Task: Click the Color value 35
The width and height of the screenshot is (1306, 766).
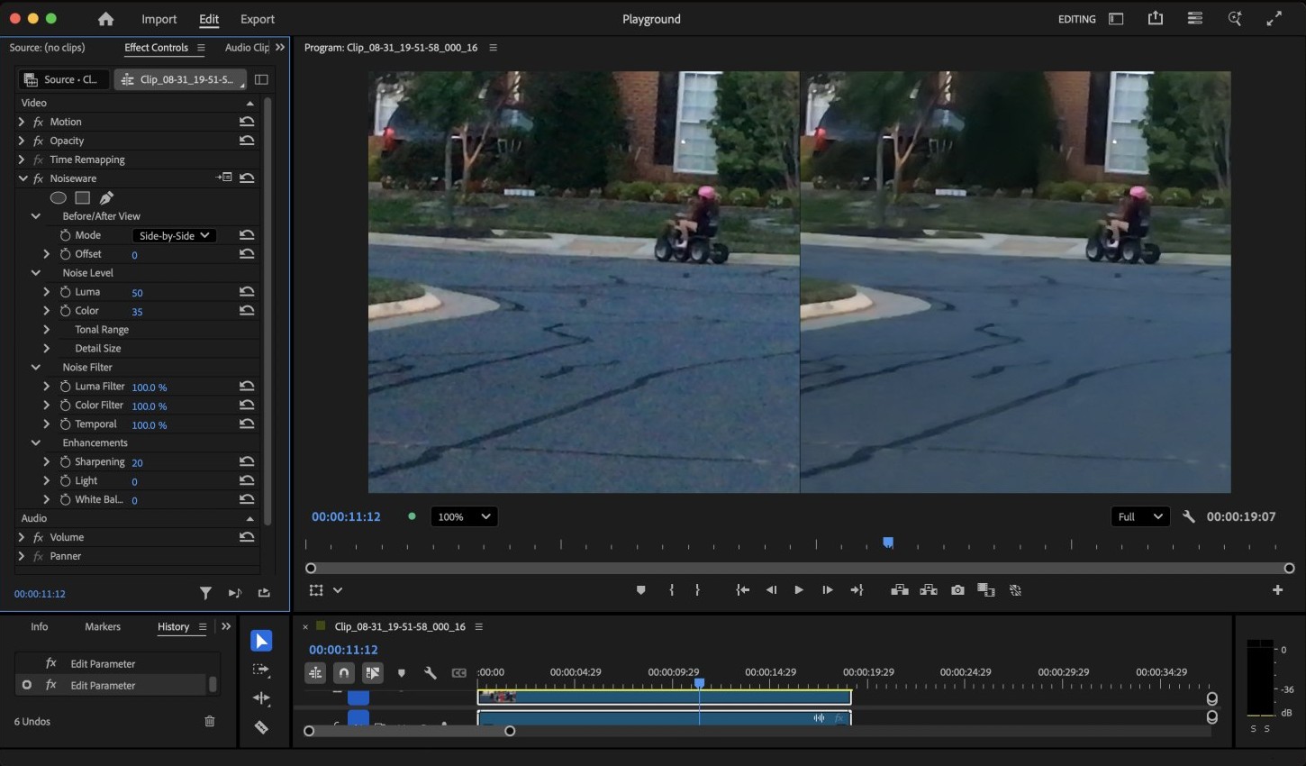Action: click(x=137, y=312)
